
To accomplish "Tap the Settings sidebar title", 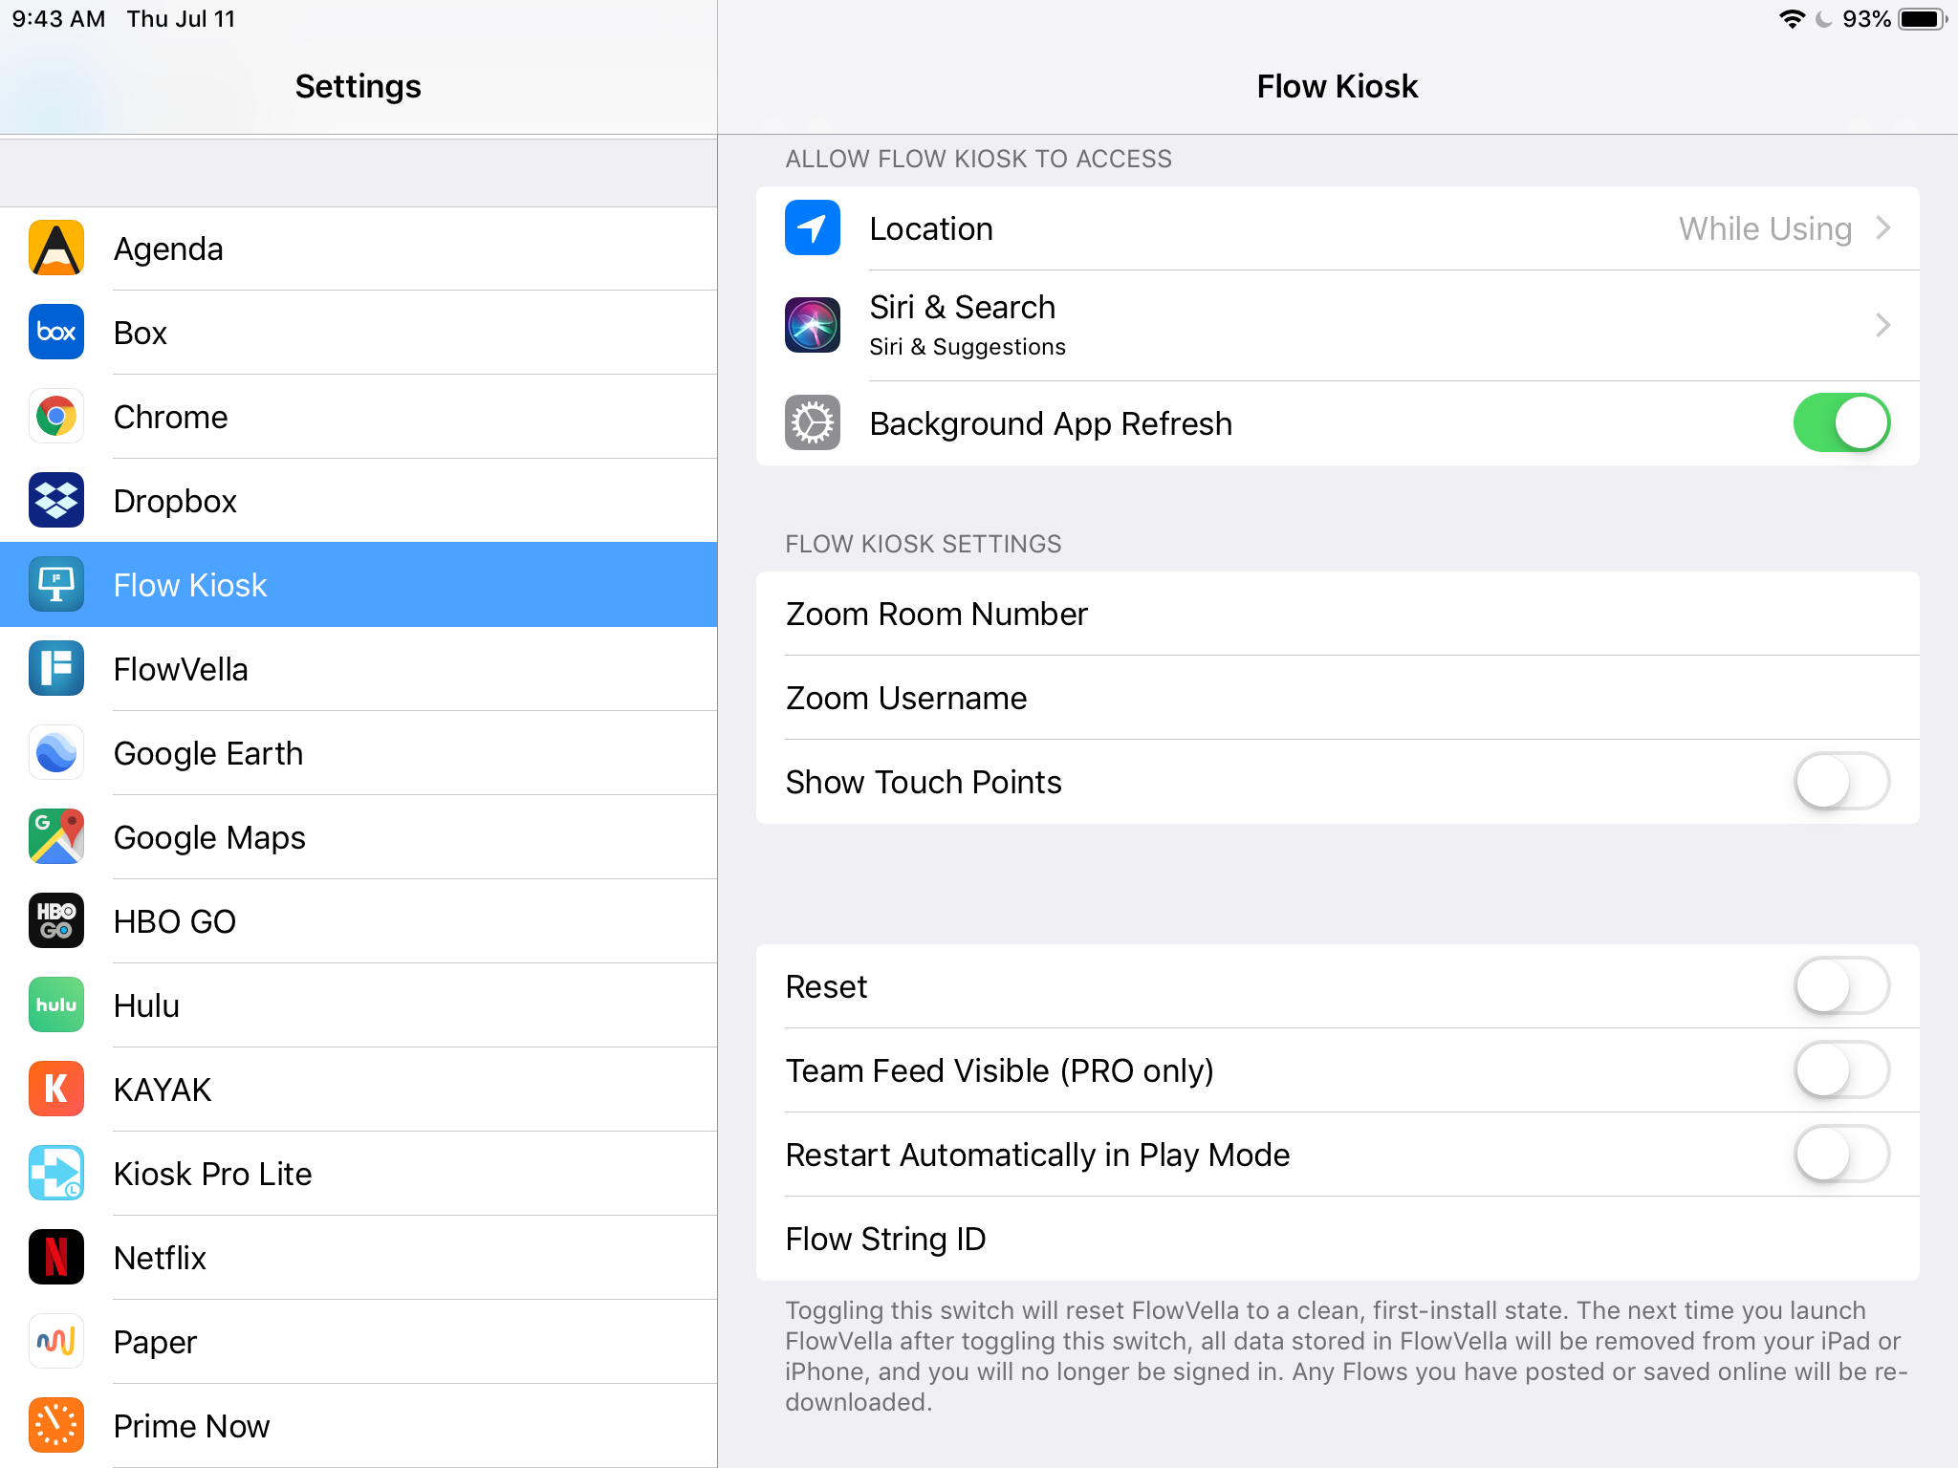I will pos(358,86).
